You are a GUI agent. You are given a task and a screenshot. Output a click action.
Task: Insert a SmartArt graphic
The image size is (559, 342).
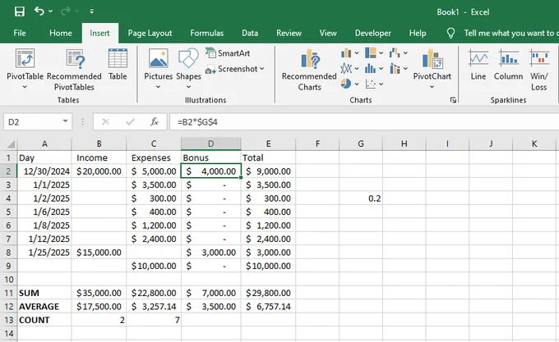click(x=228, y=53)
